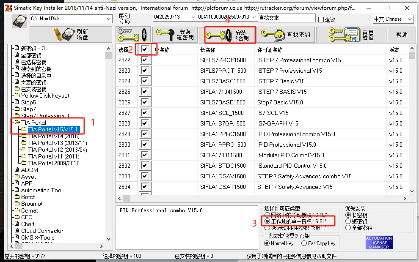Select the SISL single license radio button
419x262 pixels.
267,221
